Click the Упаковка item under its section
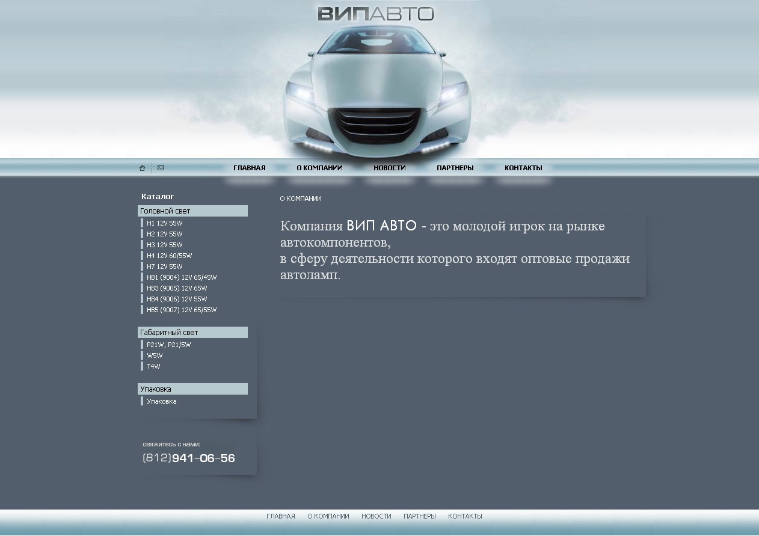This screenshot has width=759, height=536. point(161,401)
